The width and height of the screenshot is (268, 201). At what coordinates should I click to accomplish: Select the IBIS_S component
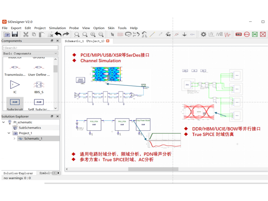coord(38,87)
